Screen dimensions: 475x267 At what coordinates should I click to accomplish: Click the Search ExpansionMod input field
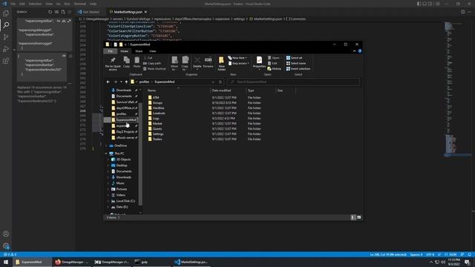294,82
